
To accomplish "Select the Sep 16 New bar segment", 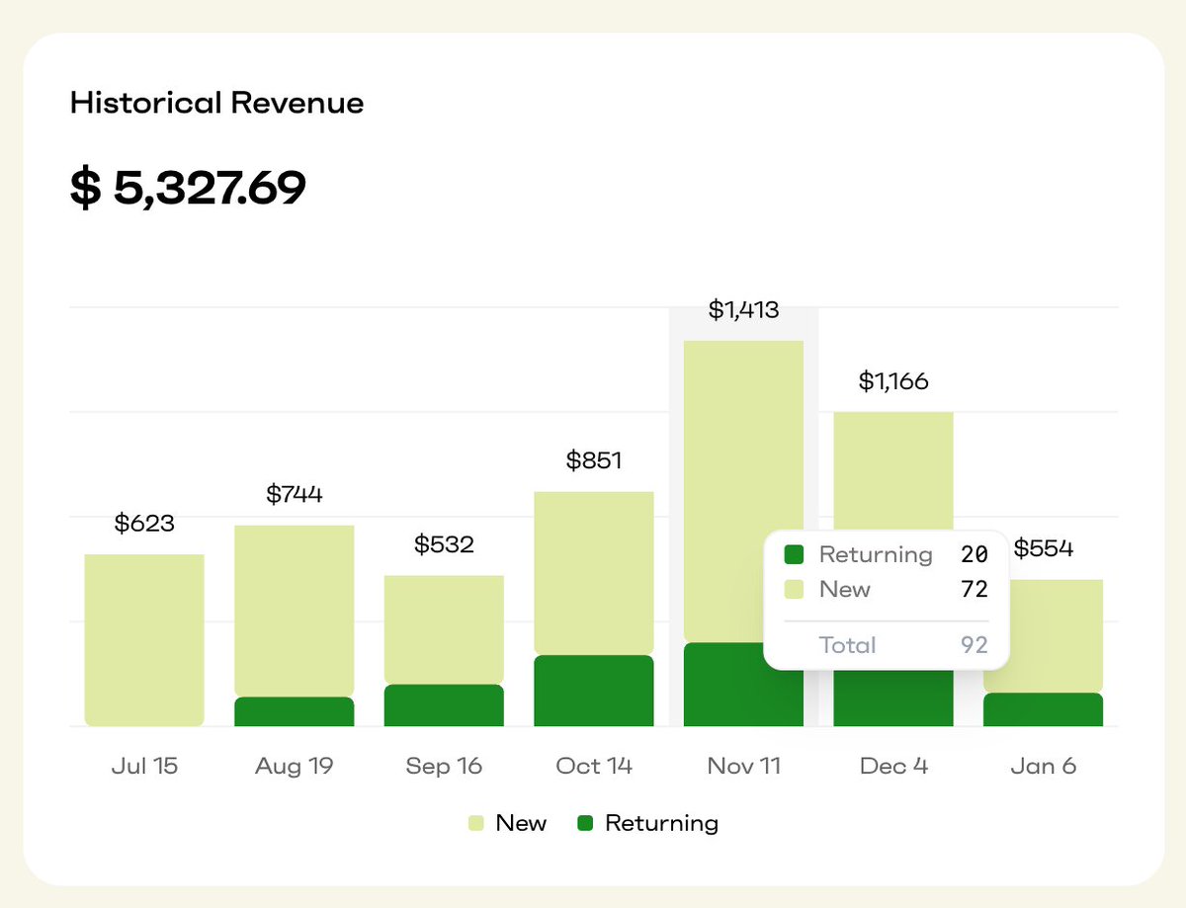I will point(444,627).
